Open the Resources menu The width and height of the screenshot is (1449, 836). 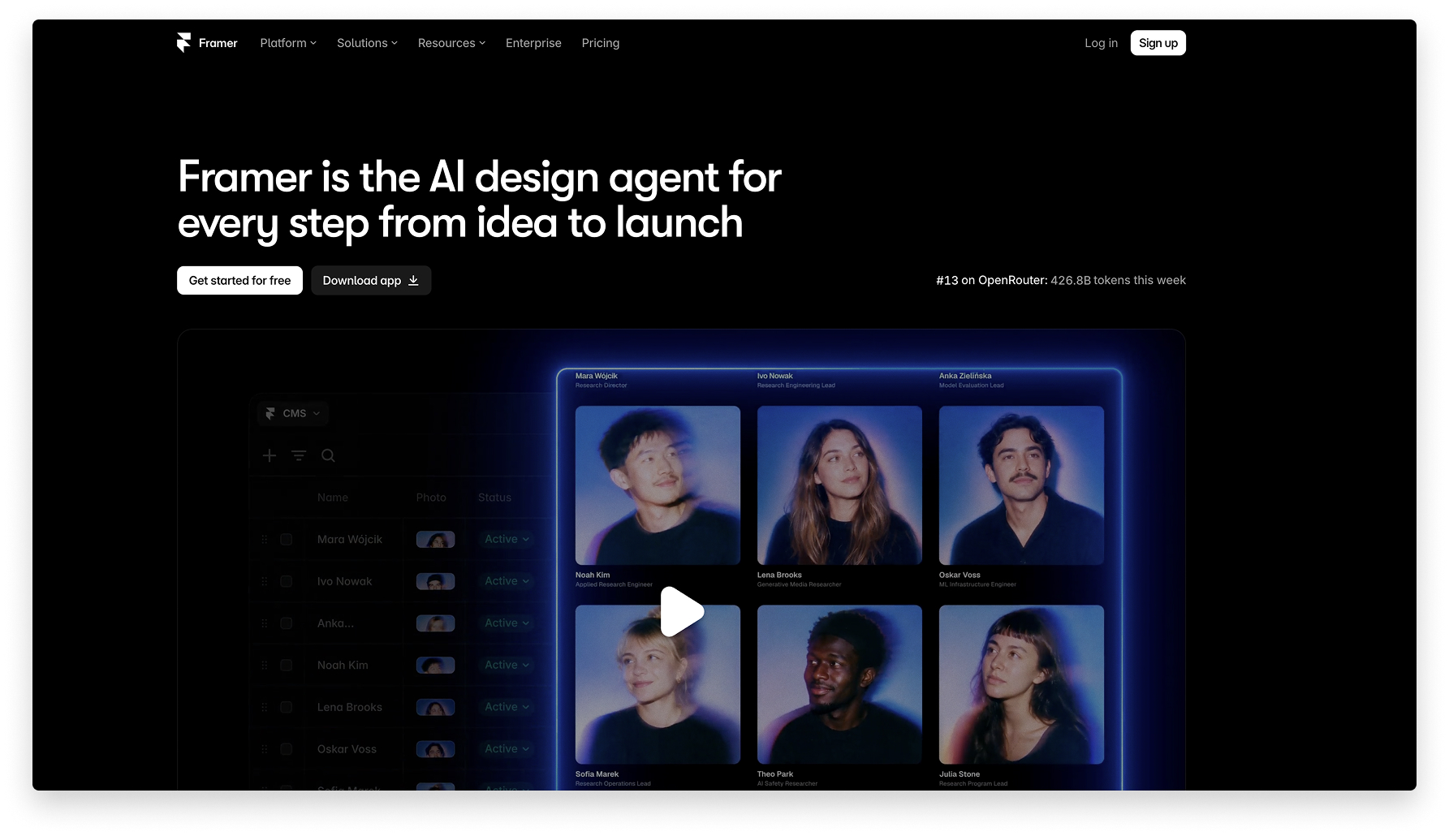451,43
